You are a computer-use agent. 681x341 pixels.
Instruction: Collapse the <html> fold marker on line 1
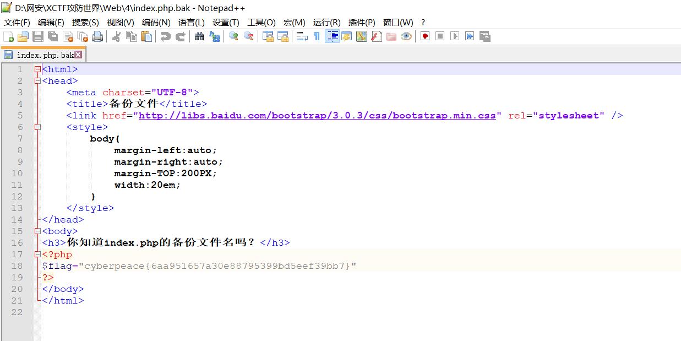point(37,69)
